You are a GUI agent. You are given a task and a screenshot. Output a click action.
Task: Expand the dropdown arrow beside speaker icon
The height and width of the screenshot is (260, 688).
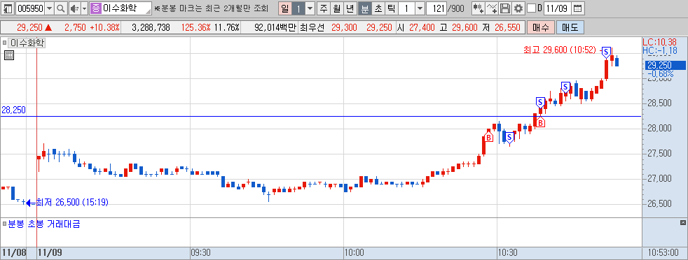pos(84,8)
